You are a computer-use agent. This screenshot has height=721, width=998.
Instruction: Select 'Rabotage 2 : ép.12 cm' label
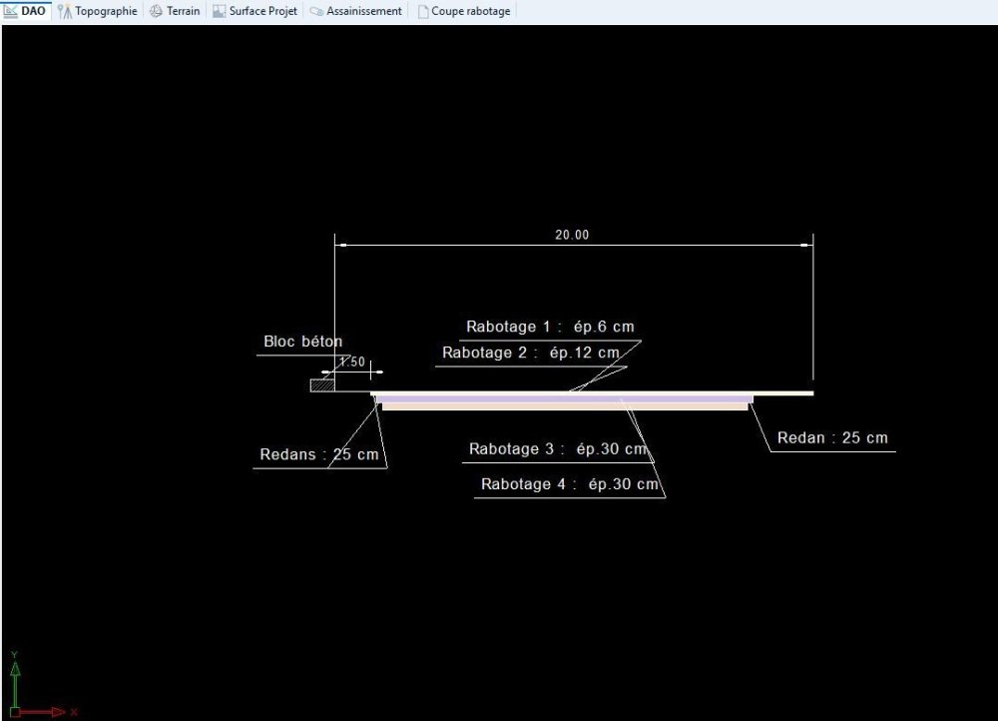pos(531,353)
